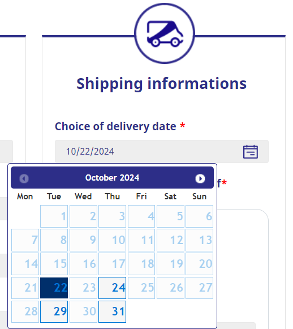Click the previous month arrow
The width and height of the screenshot is (293, 329).
coord(24,178)
